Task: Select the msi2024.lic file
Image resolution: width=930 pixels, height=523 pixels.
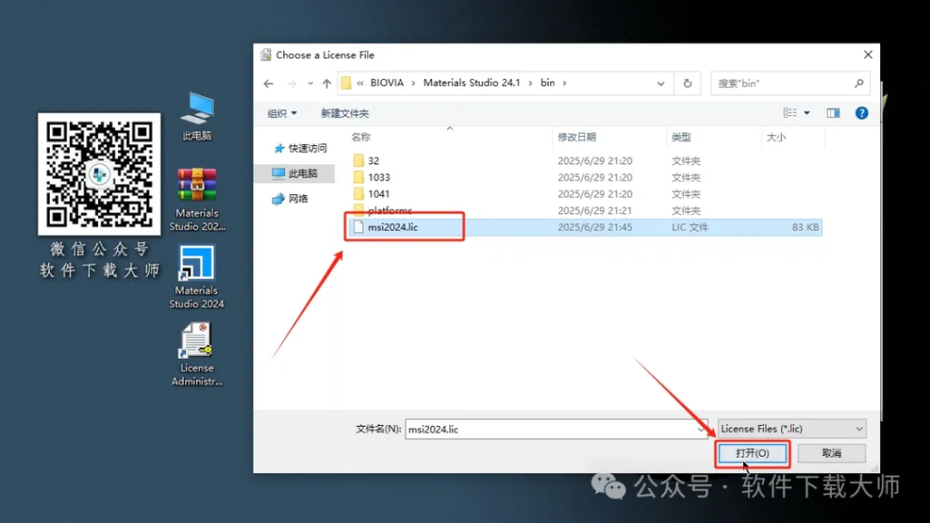Action: point(392,227)
